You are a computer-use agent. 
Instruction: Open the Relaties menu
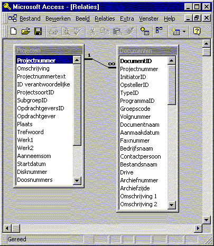(105, 19)
